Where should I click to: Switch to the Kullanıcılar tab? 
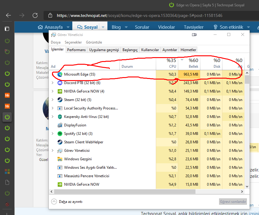[x=150, y=50]
